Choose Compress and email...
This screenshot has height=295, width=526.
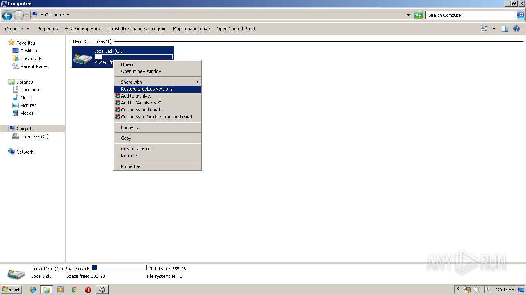[157, 110]
